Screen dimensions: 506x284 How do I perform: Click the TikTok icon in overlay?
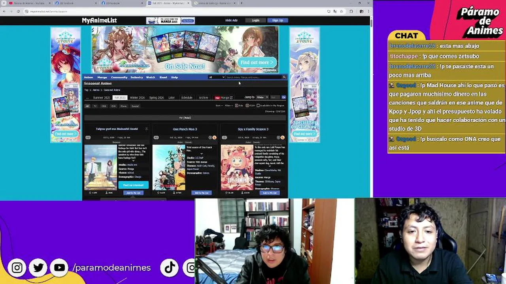(x=170, y=268)
